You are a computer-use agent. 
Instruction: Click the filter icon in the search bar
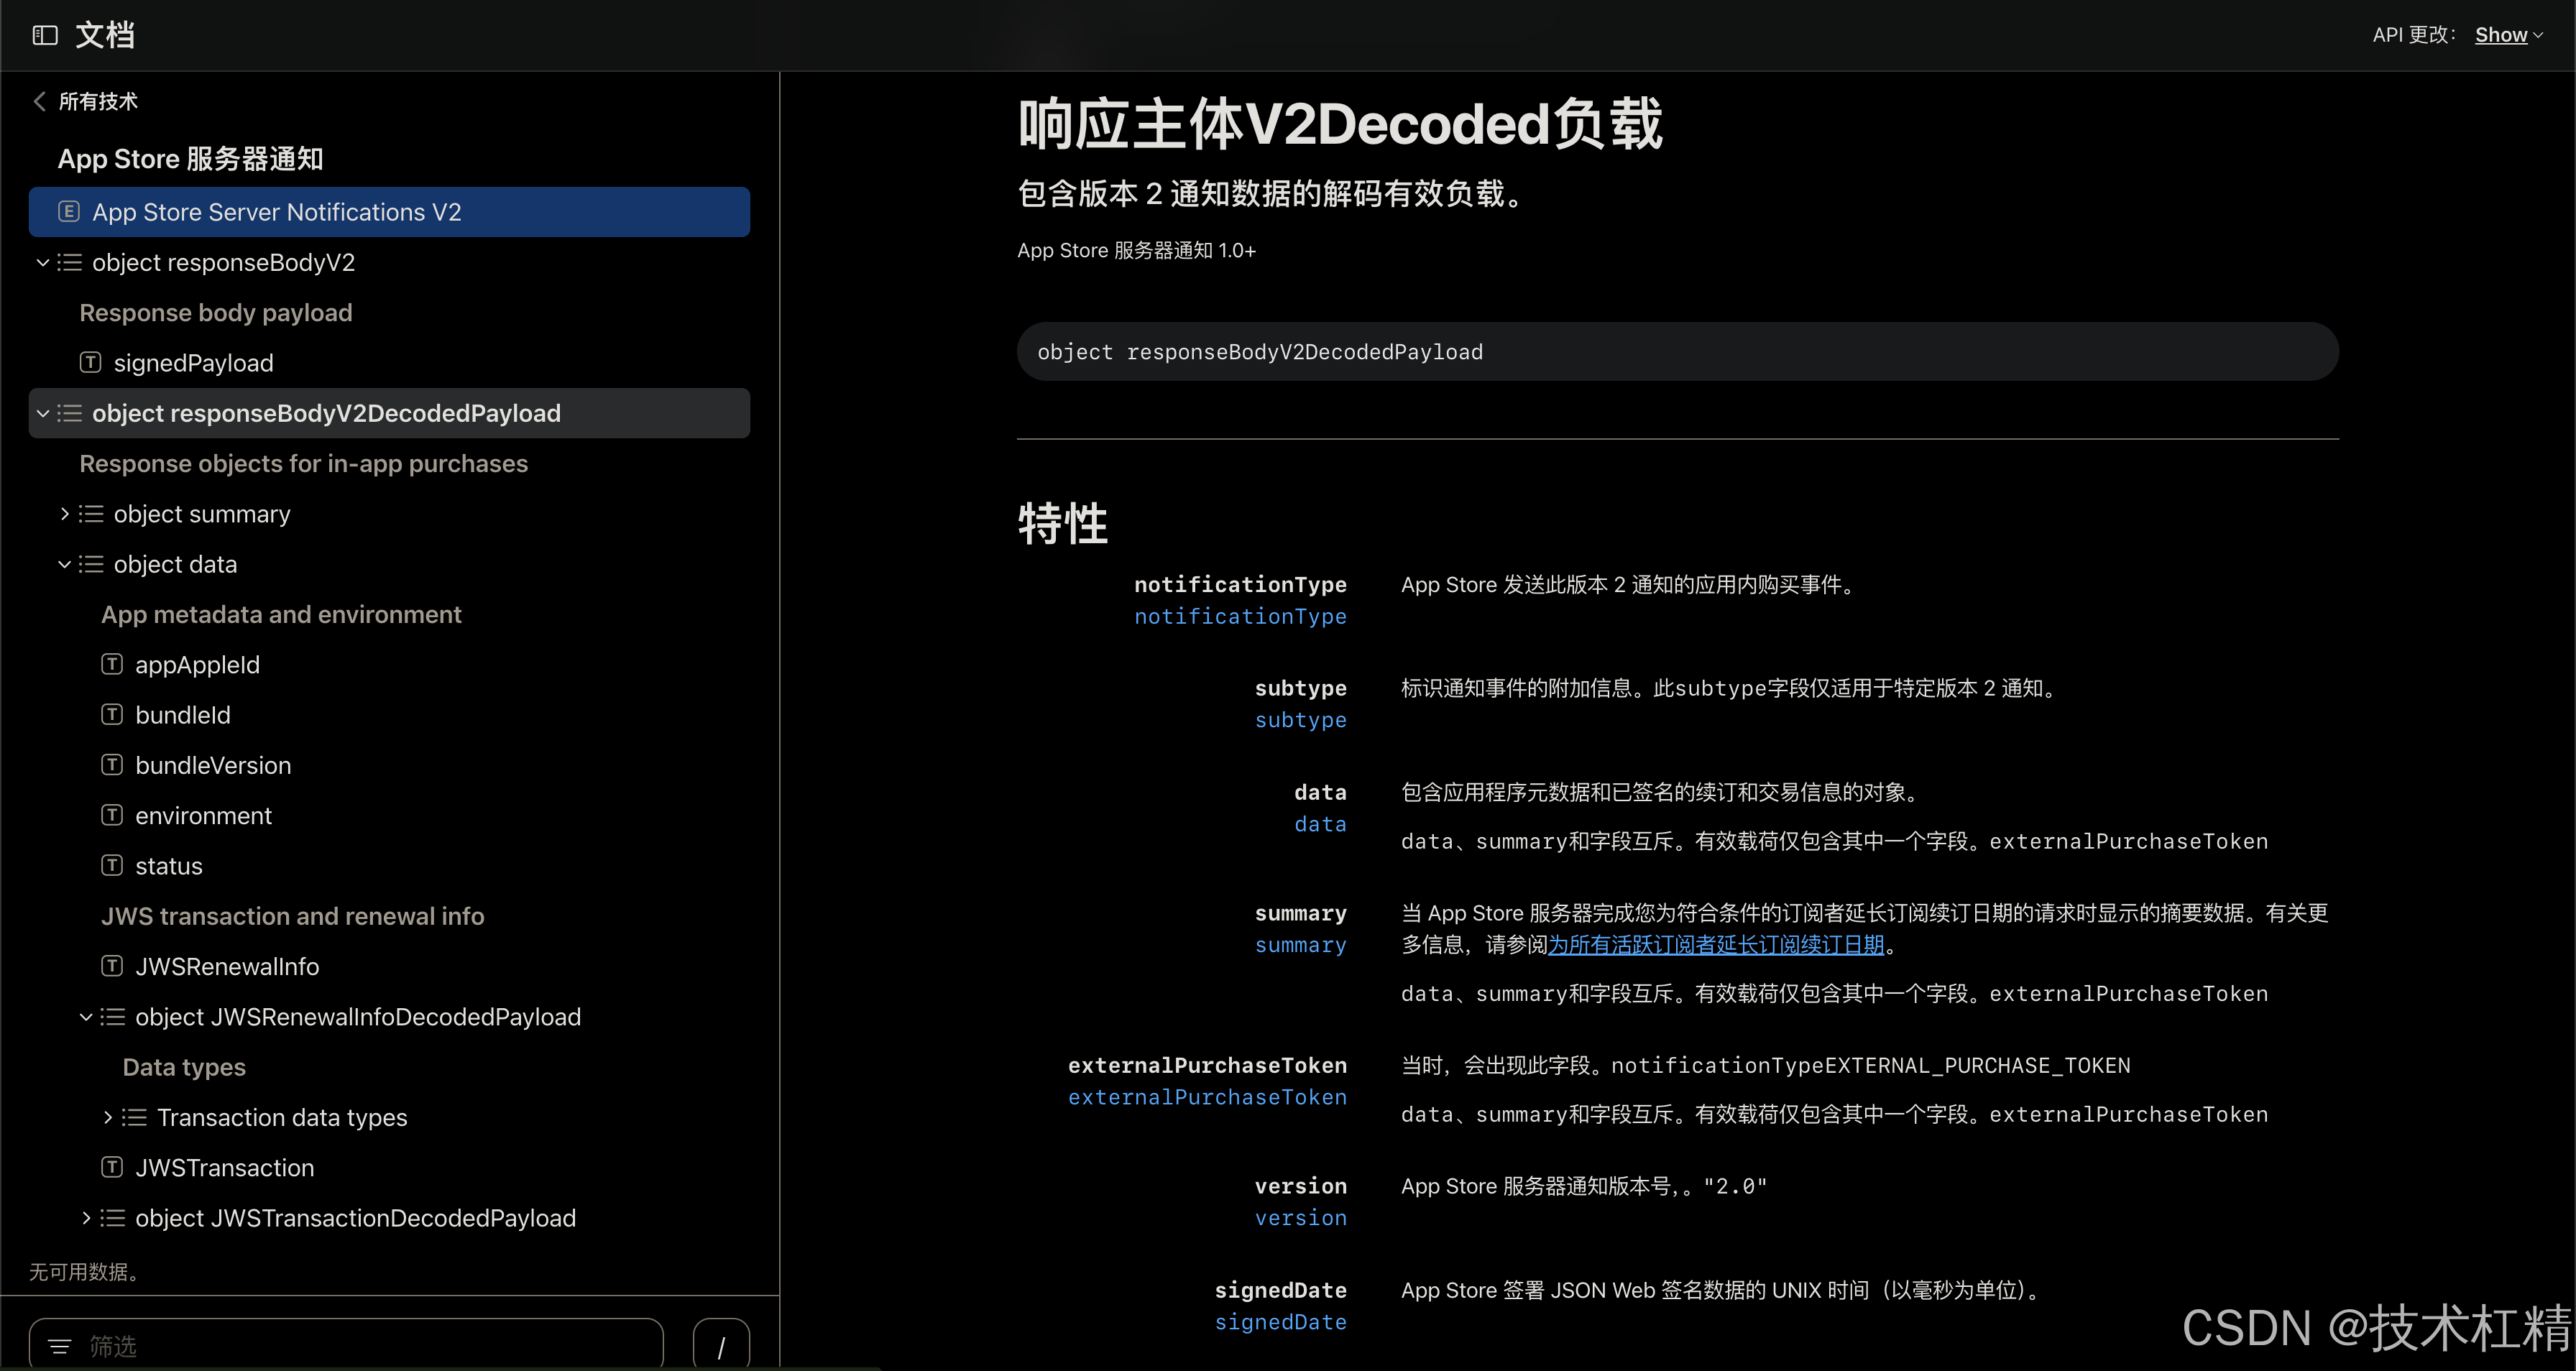pos(60,1346)
